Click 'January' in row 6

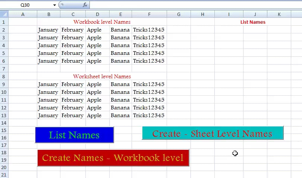tap(48, 61)
